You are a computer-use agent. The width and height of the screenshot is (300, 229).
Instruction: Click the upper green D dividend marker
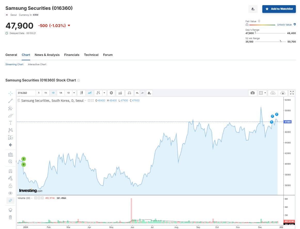point(23,159)
